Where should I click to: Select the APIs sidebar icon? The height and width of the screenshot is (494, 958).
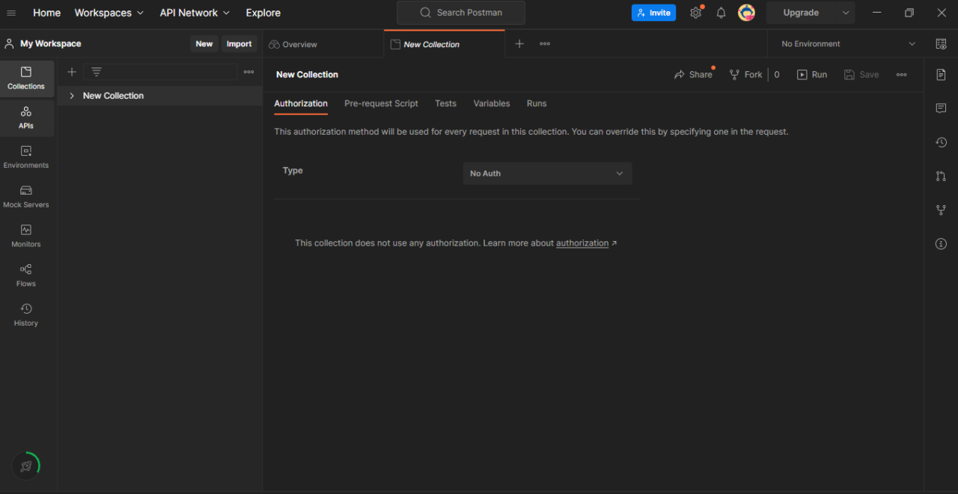point(26,118)
